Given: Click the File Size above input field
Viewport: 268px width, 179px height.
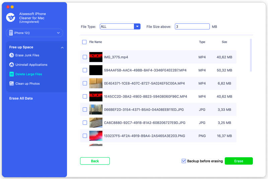Looking at the screenshot, I should [x=192, y=26].
